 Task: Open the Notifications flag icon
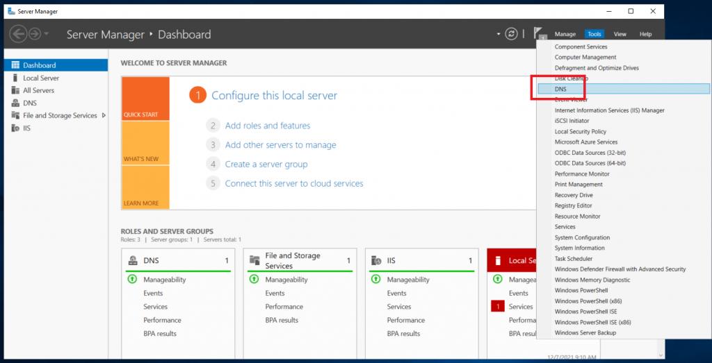pyautogui.click(x=540, y=34)
